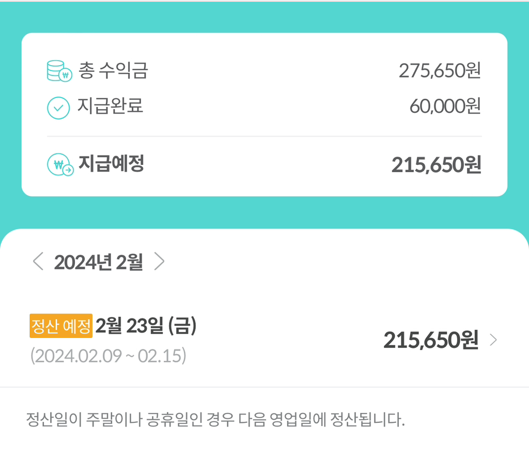Click the settlement day notice text
The width and height of the screenshot is (529, 457).
click(x=215, y=420)
